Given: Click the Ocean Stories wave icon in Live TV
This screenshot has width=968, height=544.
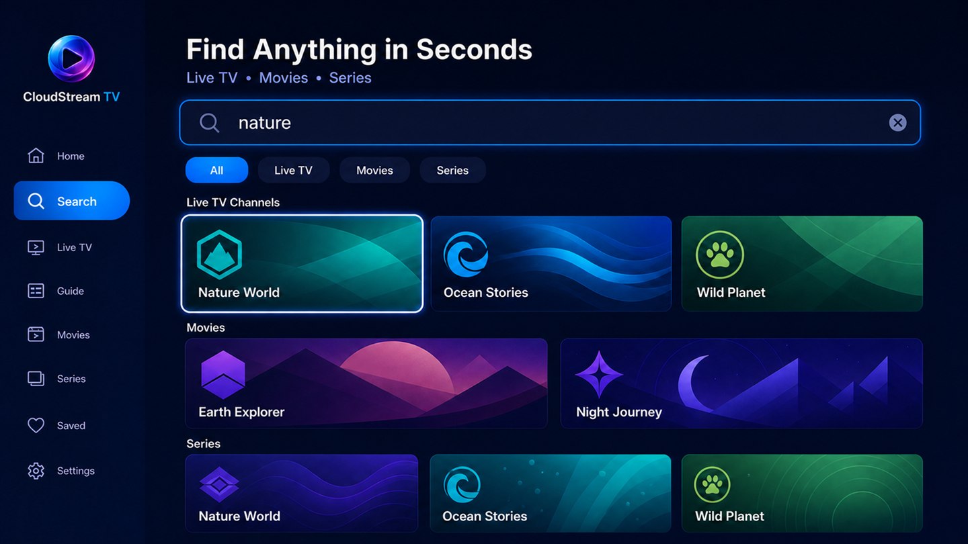Looking at the screenshot, I should pyautogui.click(x=465, y=255).
